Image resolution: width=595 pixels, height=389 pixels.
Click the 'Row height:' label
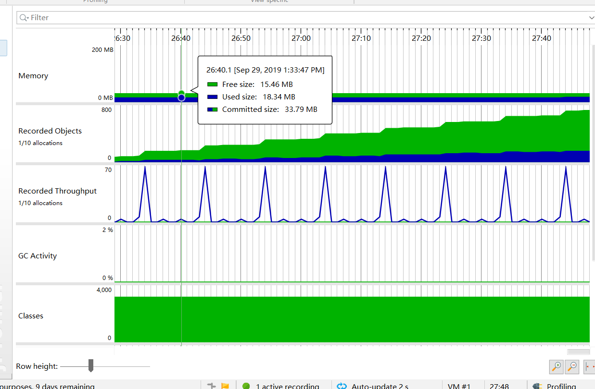37,366
